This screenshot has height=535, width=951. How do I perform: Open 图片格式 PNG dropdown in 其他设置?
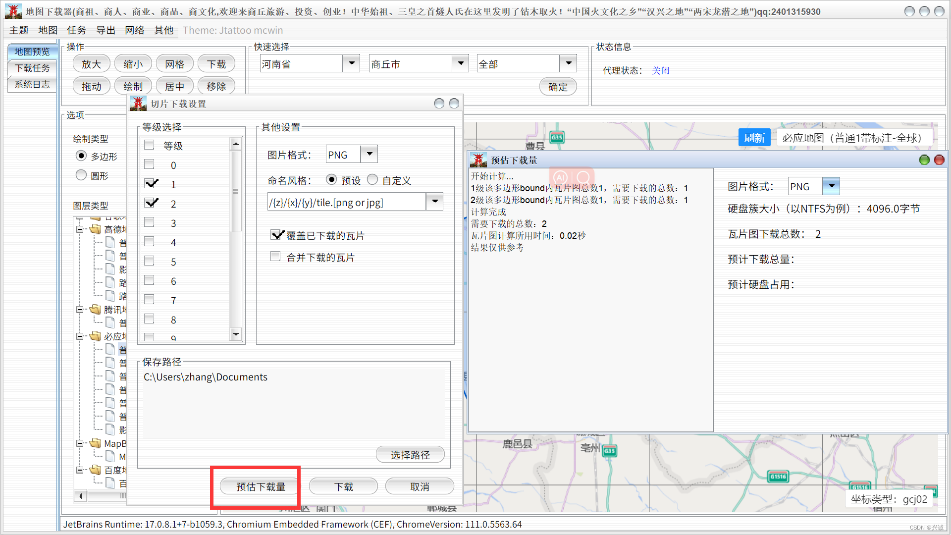(x=369, y=154)
